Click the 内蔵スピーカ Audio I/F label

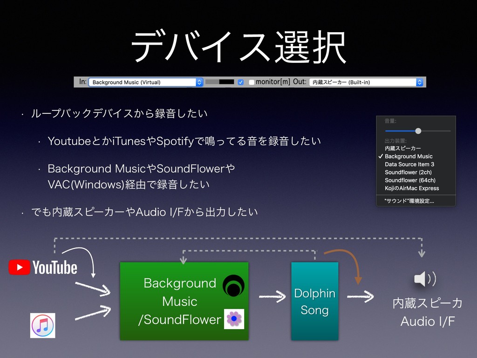click(x=428, y=312)
